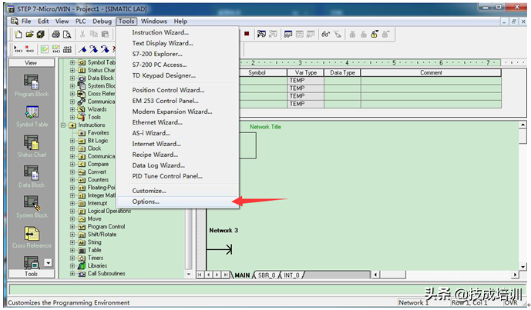Click the Network Title text field
The image size is (531, 310).
click(x=265, y=127)
